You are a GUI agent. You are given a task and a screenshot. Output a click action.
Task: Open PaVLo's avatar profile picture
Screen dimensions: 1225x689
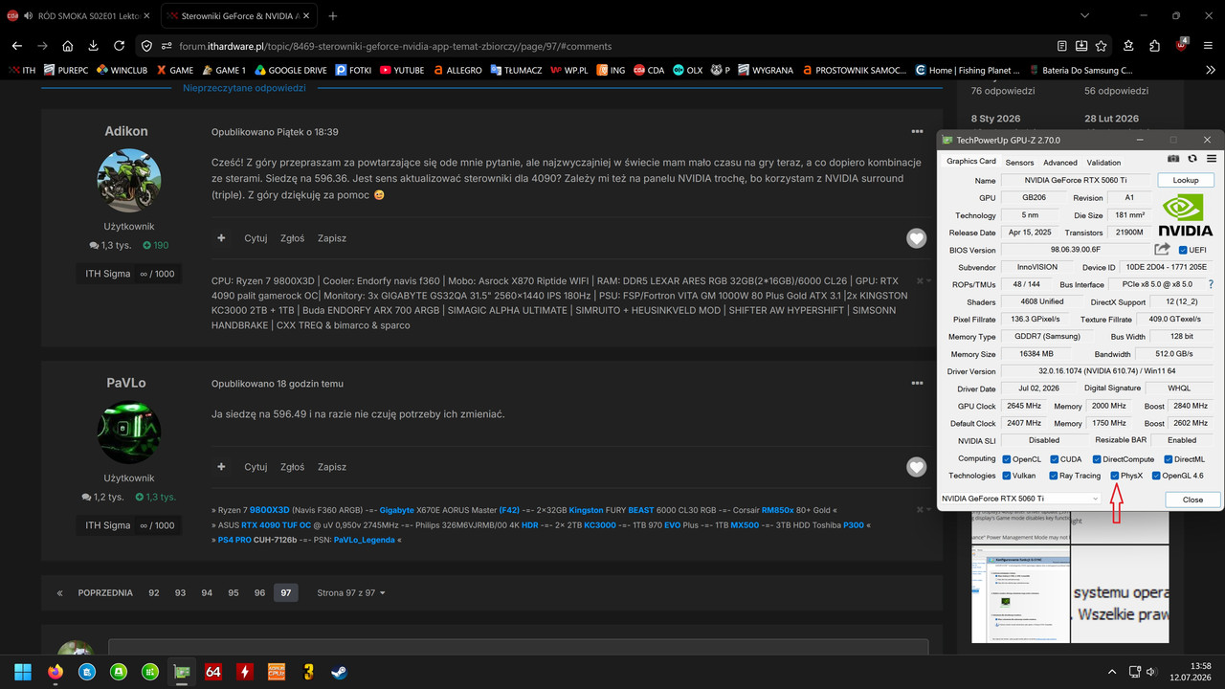(x=129, y=433)
